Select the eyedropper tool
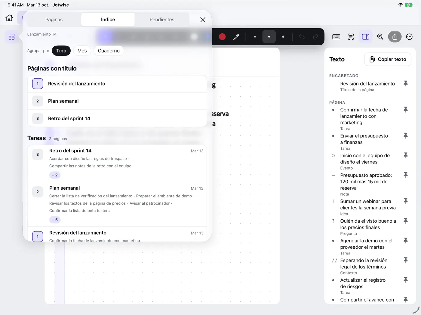The width and height of the screenshot is (421, 315). pos(236,37)
